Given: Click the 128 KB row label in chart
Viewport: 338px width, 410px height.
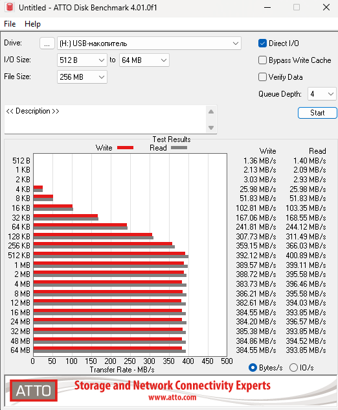Looking at the screenshot, I should pos(19,237).
